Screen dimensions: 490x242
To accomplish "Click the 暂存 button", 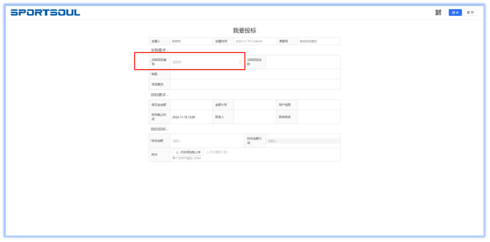I will (470, 12).
